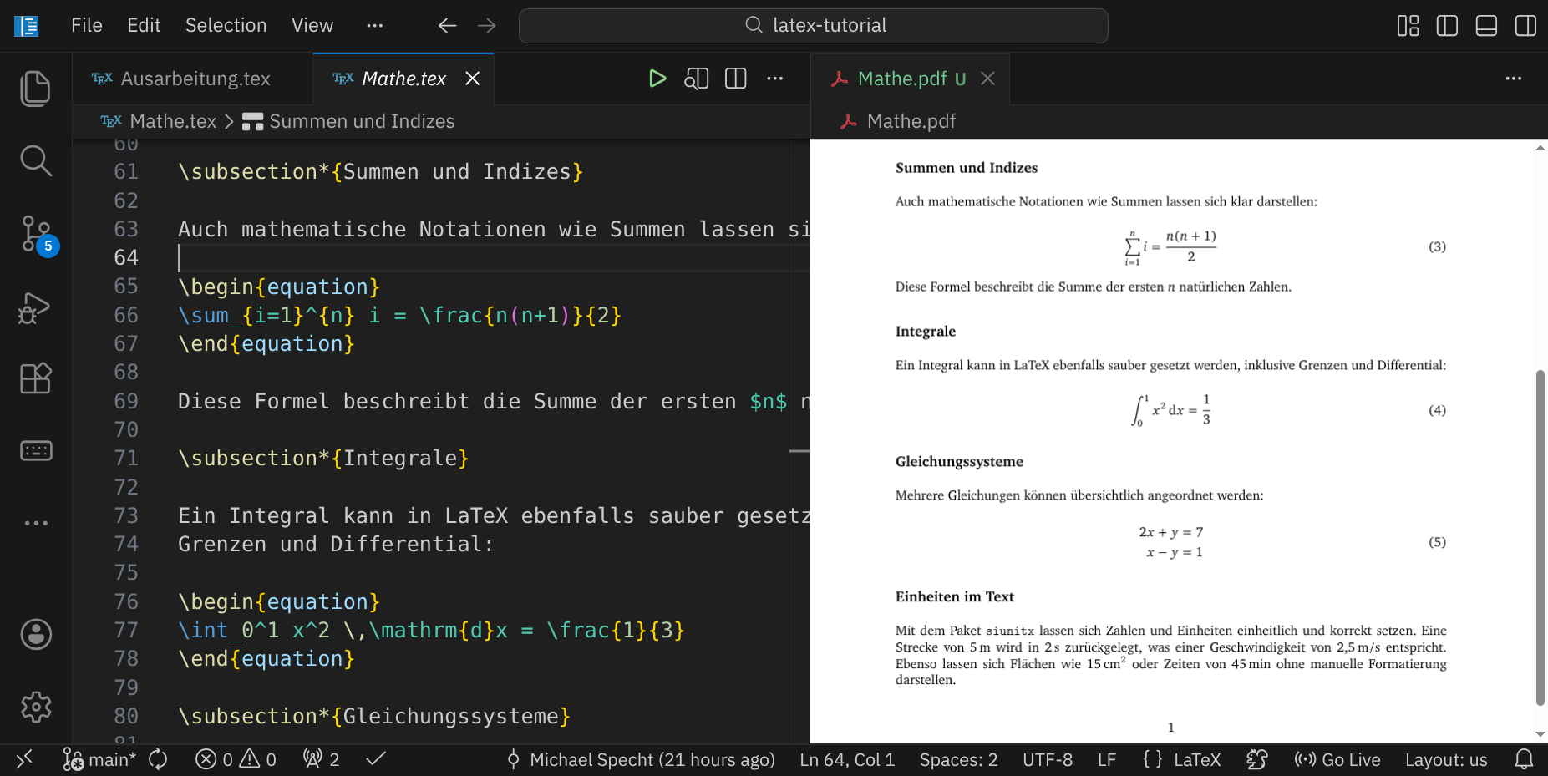This screenshot has width=1548, height=776.
Task: Change LaTeX language mode in status bar
Action: [x=1196, y=759]
